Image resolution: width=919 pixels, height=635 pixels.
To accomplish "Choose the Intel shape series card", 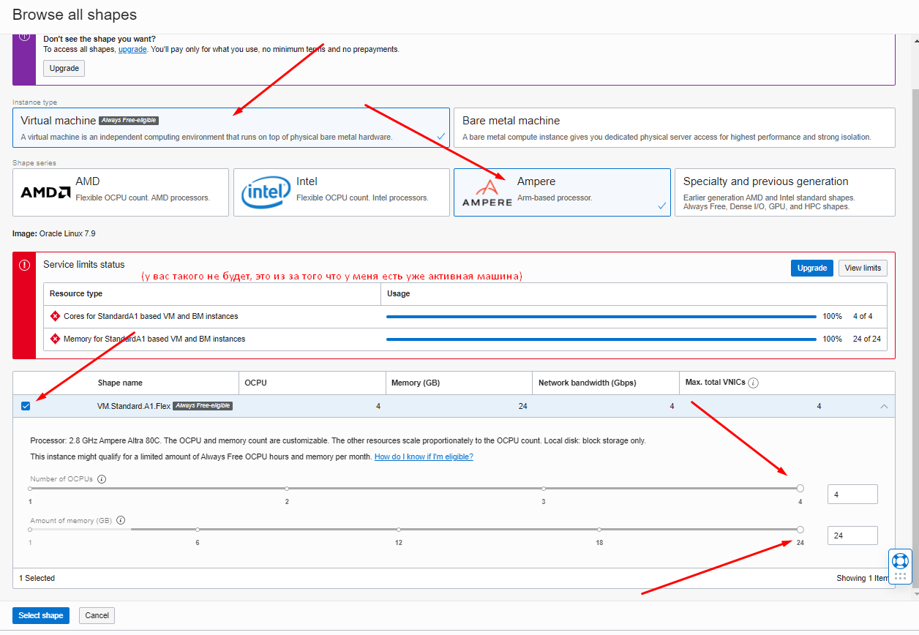I will (x=342, y=192).
